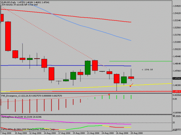Screen dimensions: 181x135
Task: Click the current price label 1.47041
Action: click(177, 79)
